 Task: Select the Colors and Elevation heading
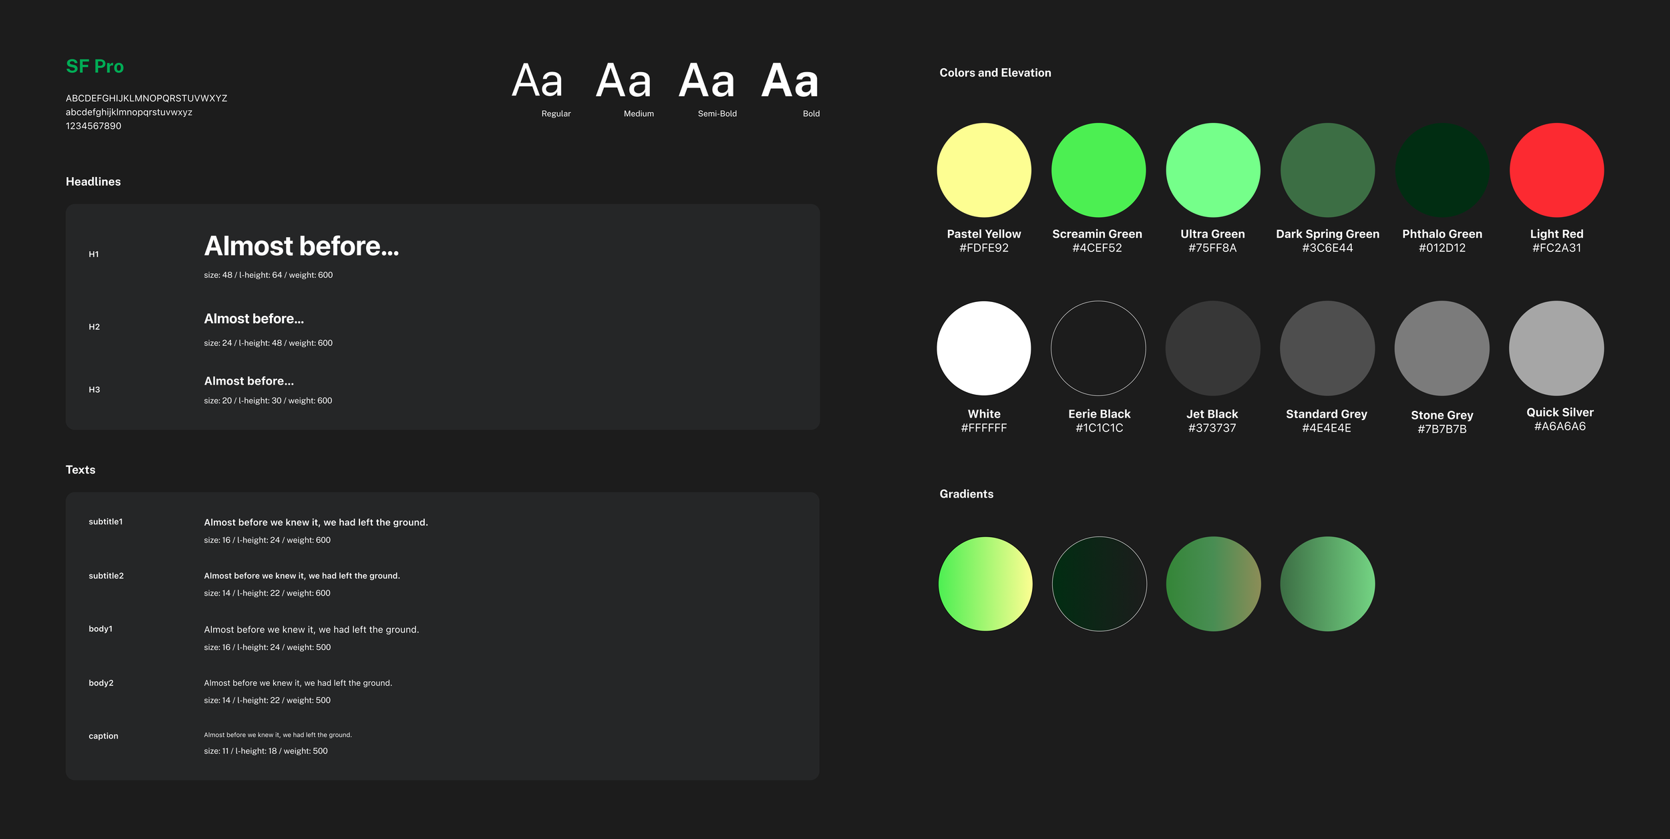click(995, 73)
